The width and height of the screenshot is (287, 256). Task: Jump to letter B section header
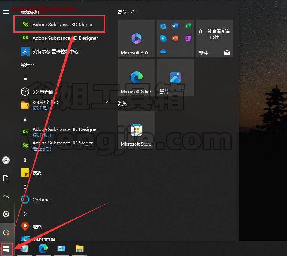pyautogui.click(x=25, y=160)
